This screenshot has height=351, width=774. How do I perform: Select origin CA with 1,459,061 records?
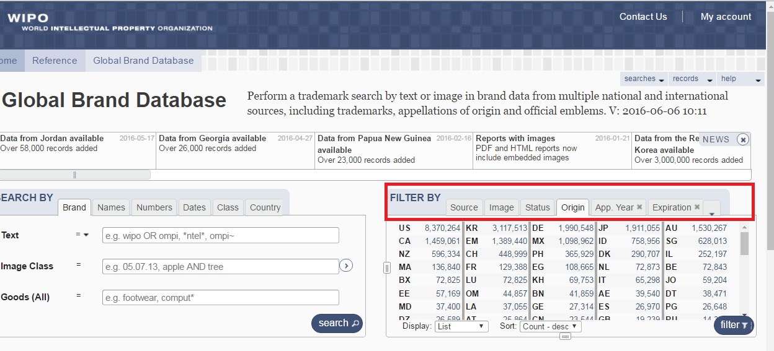click(430, 241)
